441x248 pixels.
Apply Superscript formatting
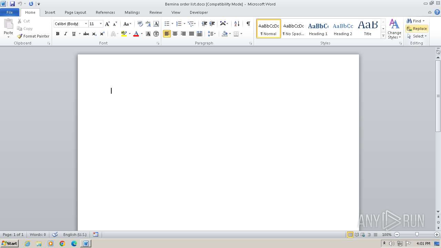coord(102,34)
